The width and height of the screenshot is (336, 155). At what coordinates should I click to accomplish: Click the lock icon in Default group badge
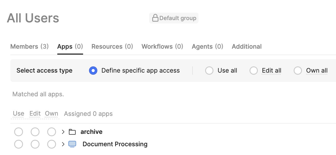point(155,18)
